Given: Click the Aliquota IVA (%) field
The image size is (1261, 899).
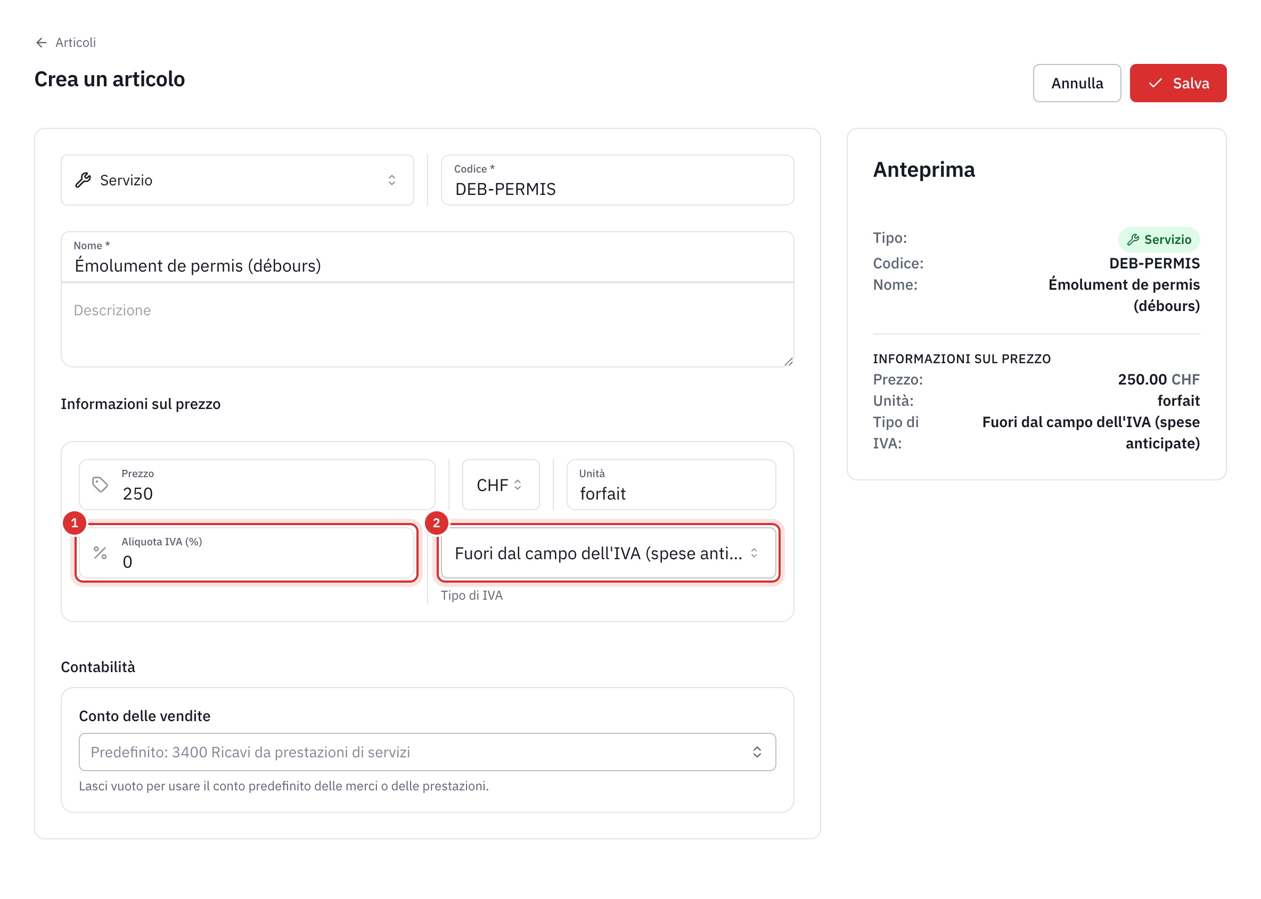Looking at the screenshot, I should coord(247,552).
